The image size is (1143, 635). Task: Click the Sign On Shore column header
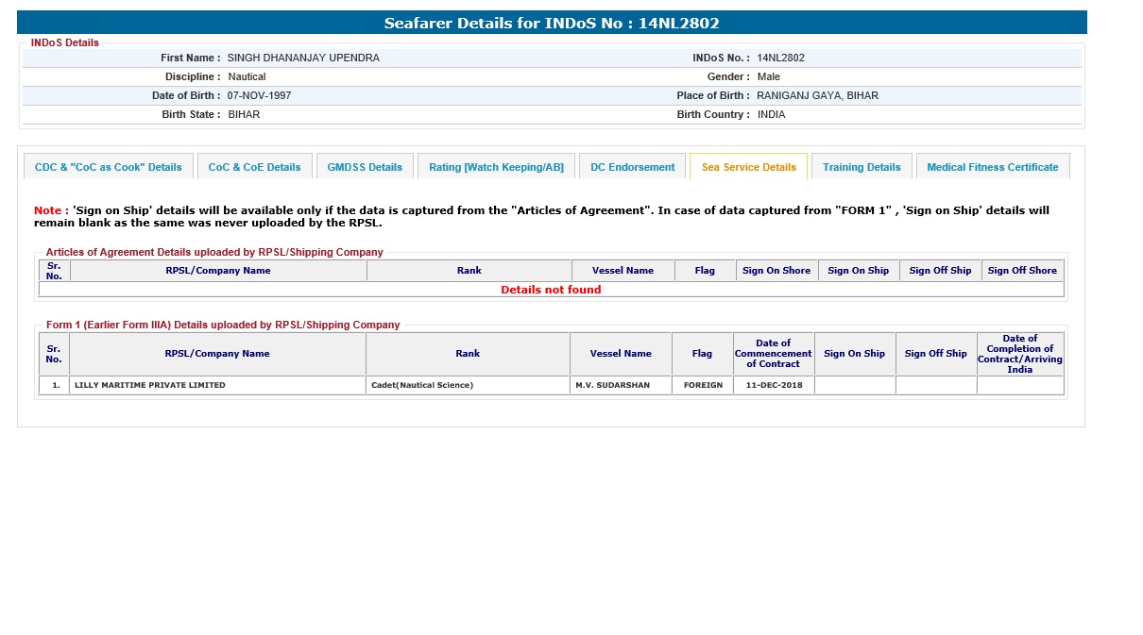tap(776, 271)
